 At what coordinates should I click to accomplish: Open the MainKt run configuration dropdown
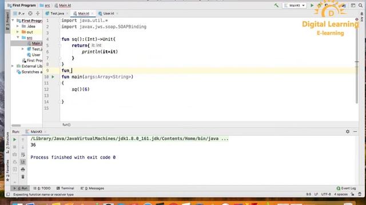(x=295, y=5)
